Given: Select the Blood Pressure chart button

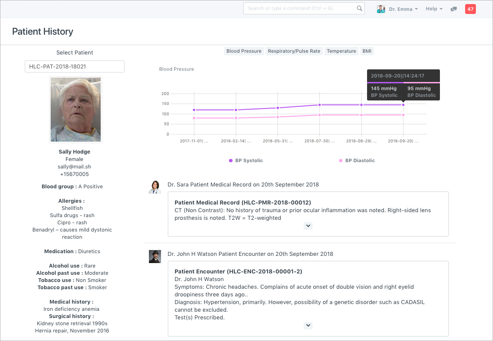Looking at the screenshot, I should [x=244, y=51].
